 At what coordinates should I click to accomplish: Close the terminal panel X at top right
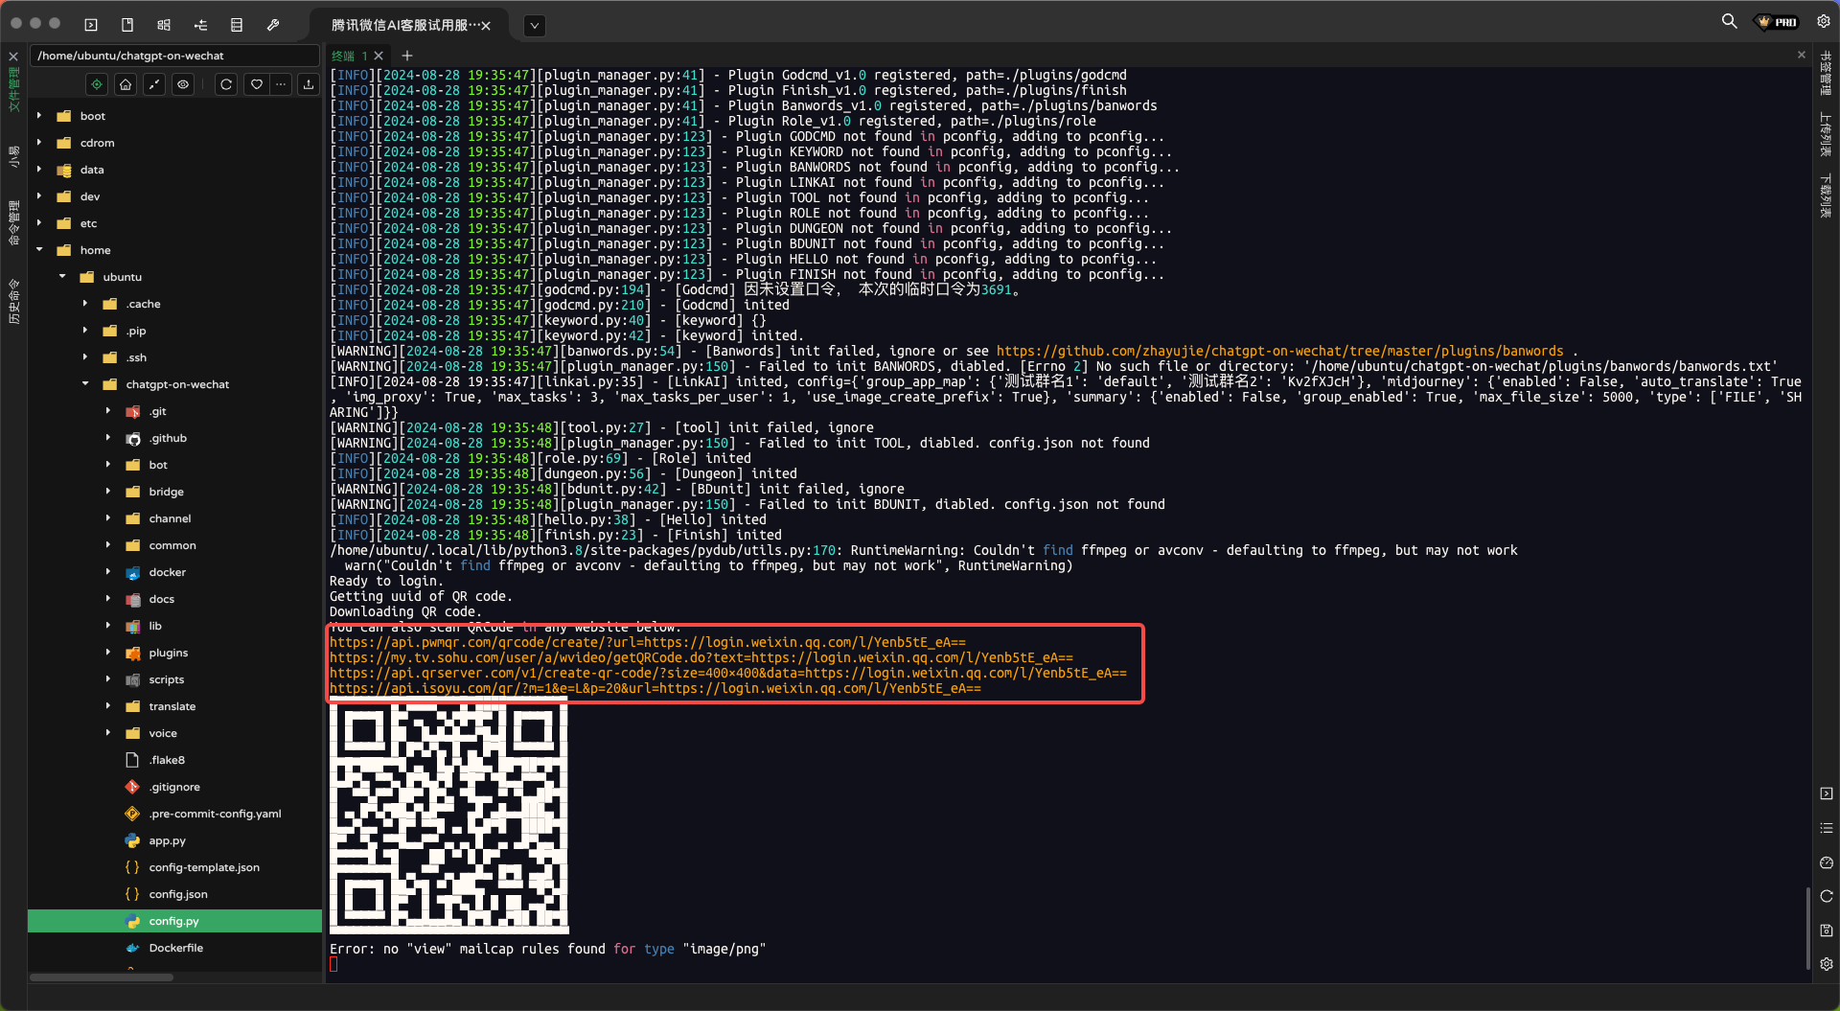1802,55
